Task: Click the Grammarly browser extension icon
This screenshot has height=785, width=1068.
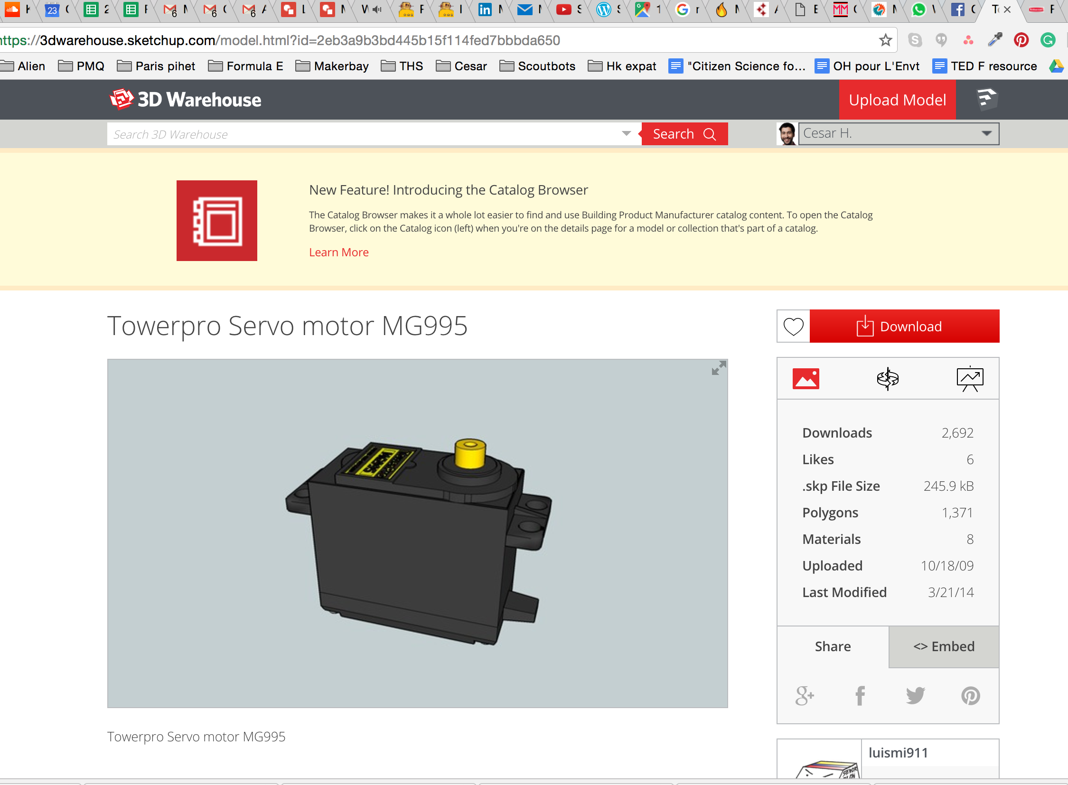Action: (1048, 40)
